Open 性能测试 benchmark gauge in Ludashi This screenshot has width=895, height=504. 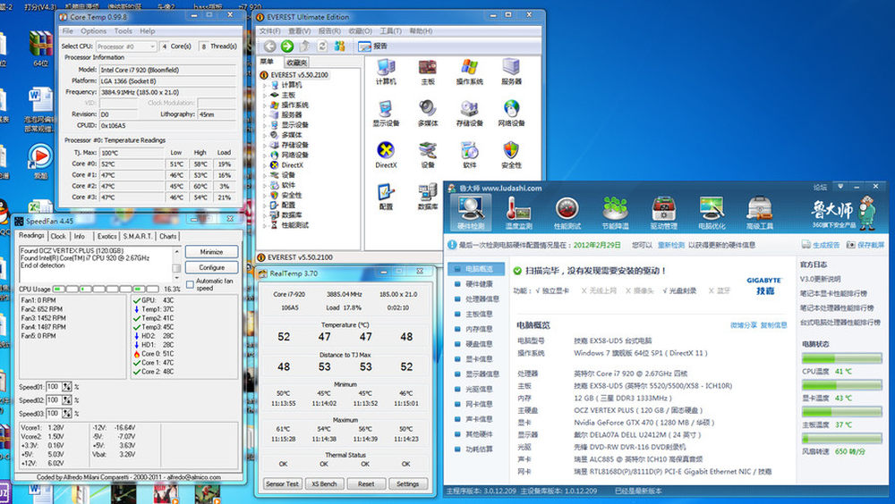pyautogui.click(x=567, y=213)
